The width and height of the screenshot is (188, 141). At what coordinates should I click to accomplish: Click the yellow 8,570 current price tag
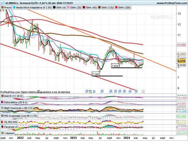click(x=181, y=61)
